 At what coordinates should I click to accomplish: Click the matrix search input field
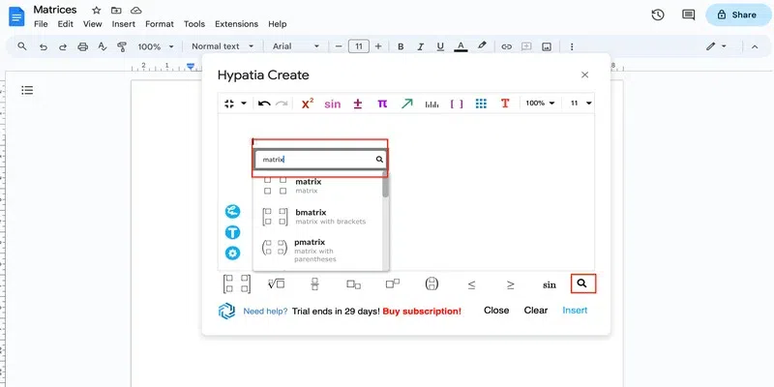[x=319, y=160]
